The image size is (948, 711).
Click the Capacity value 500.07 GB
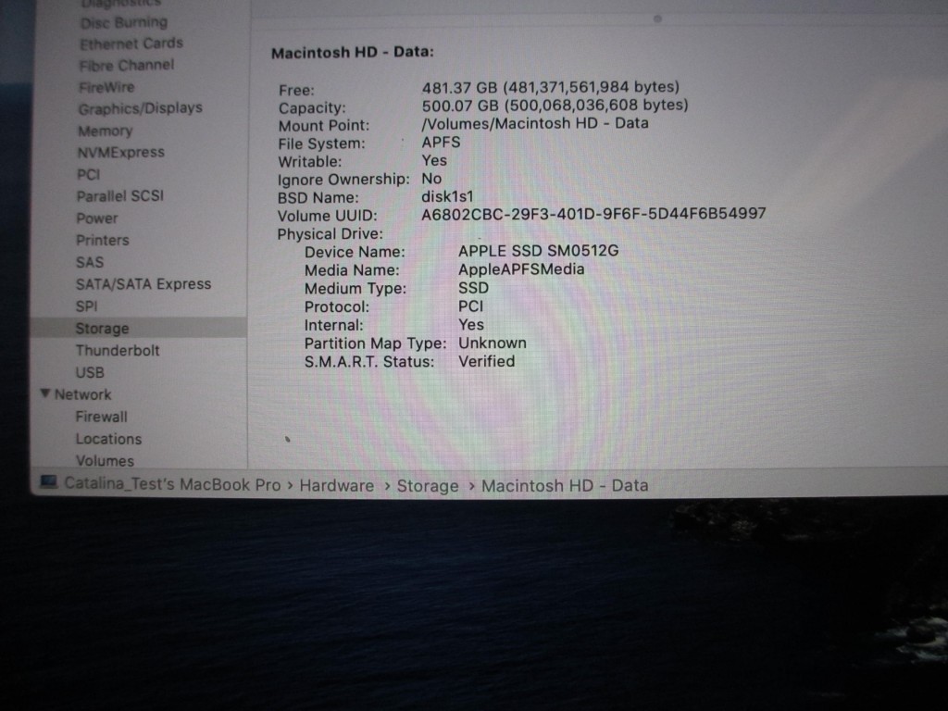pyautogui.click(x=555, y=106)
